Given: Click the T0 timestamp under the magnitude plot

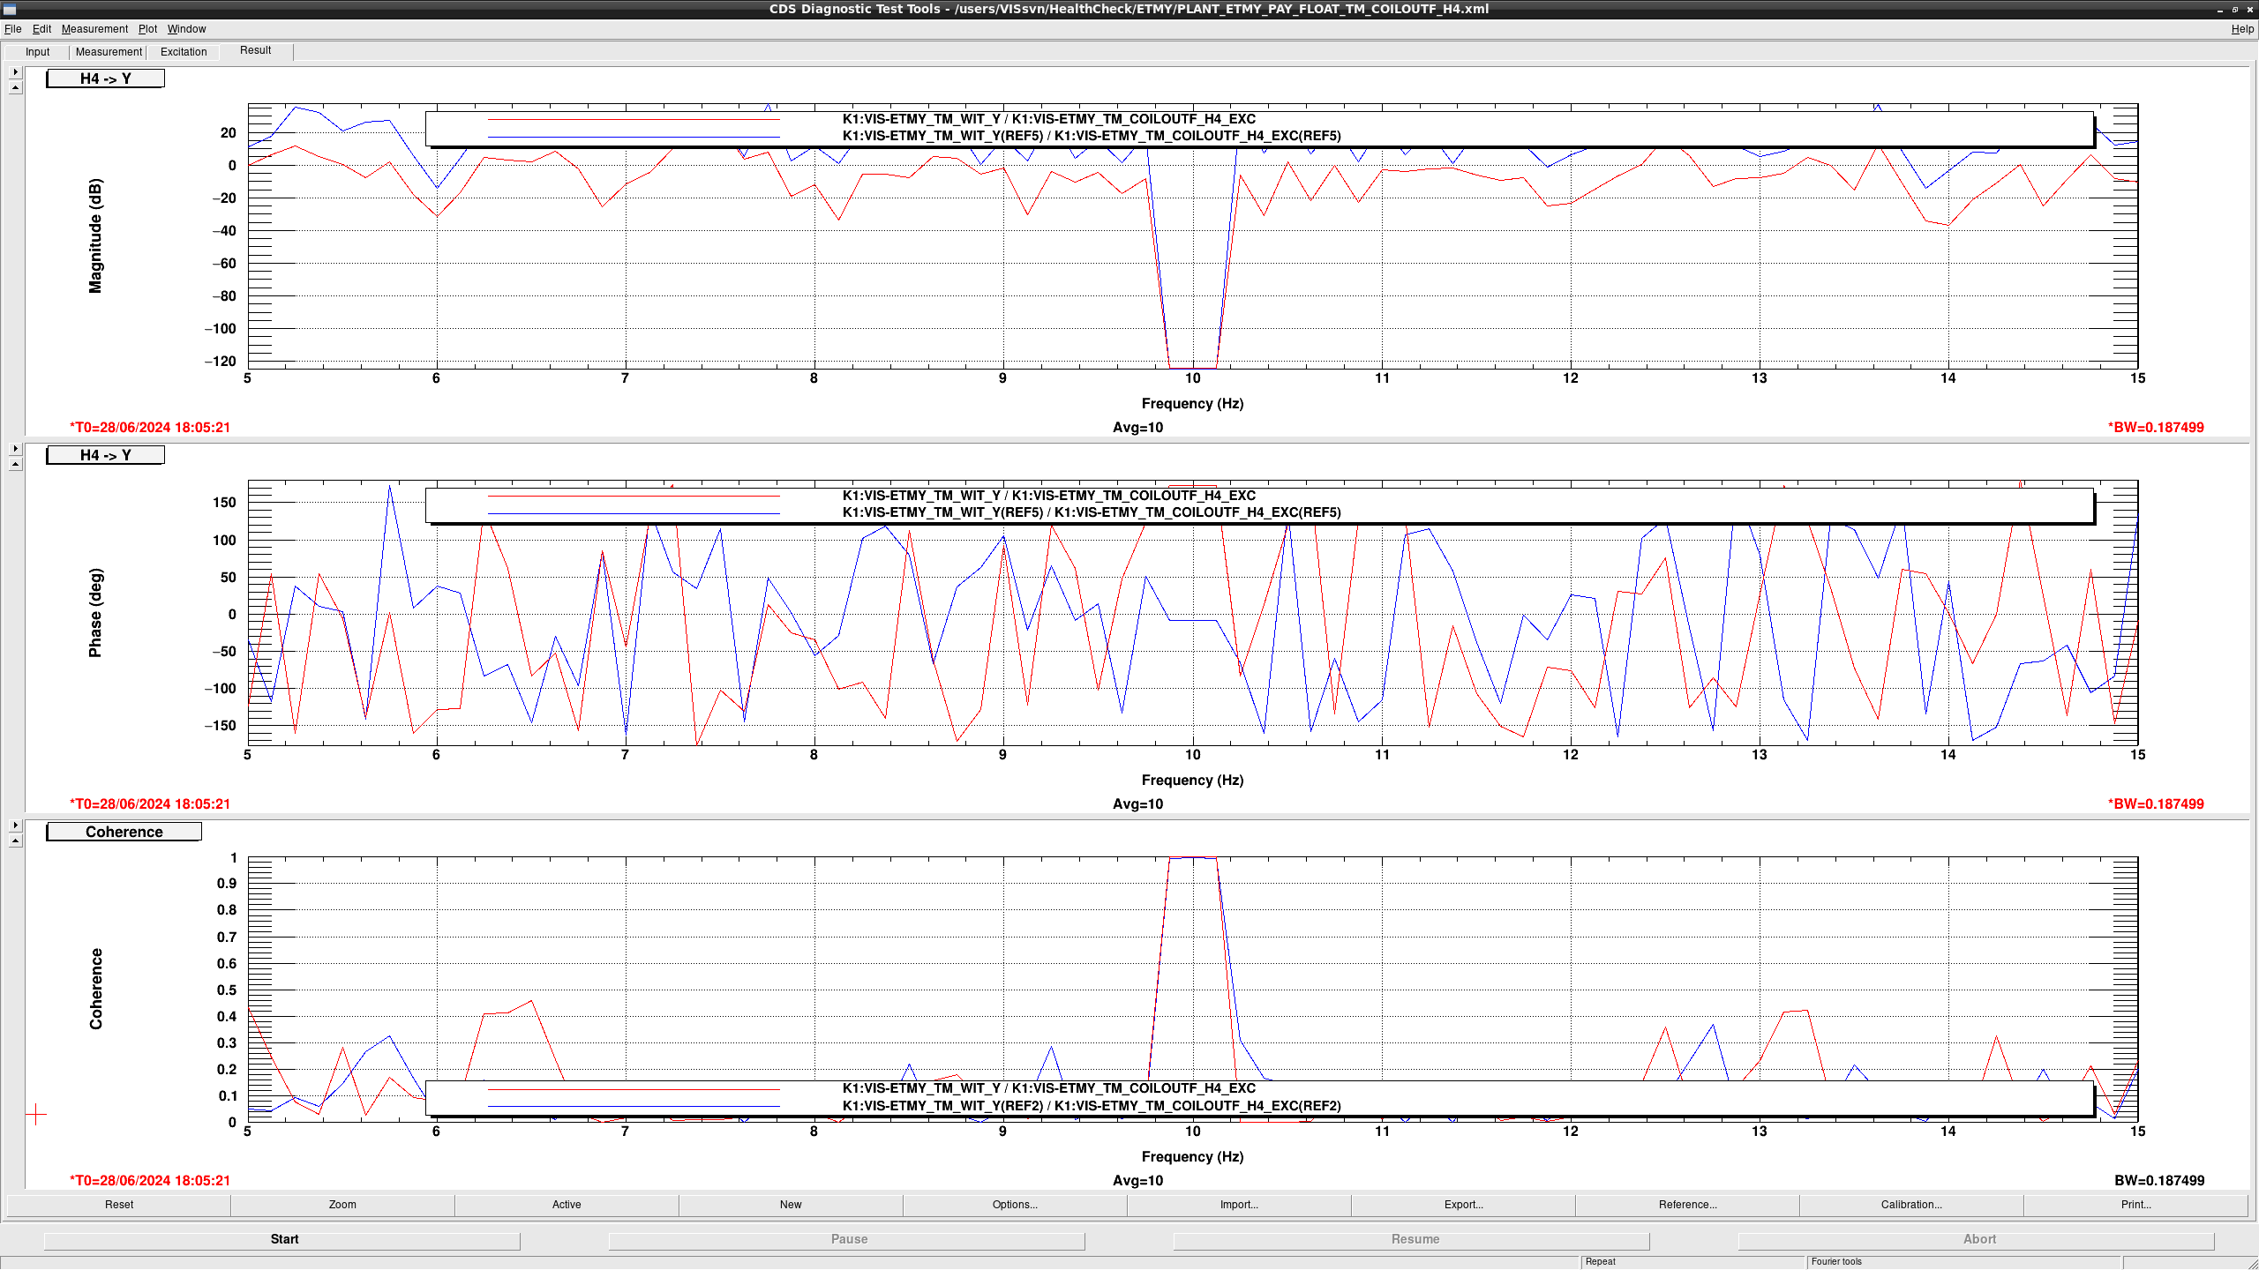Looking at the screenshot, I should 150,428.
